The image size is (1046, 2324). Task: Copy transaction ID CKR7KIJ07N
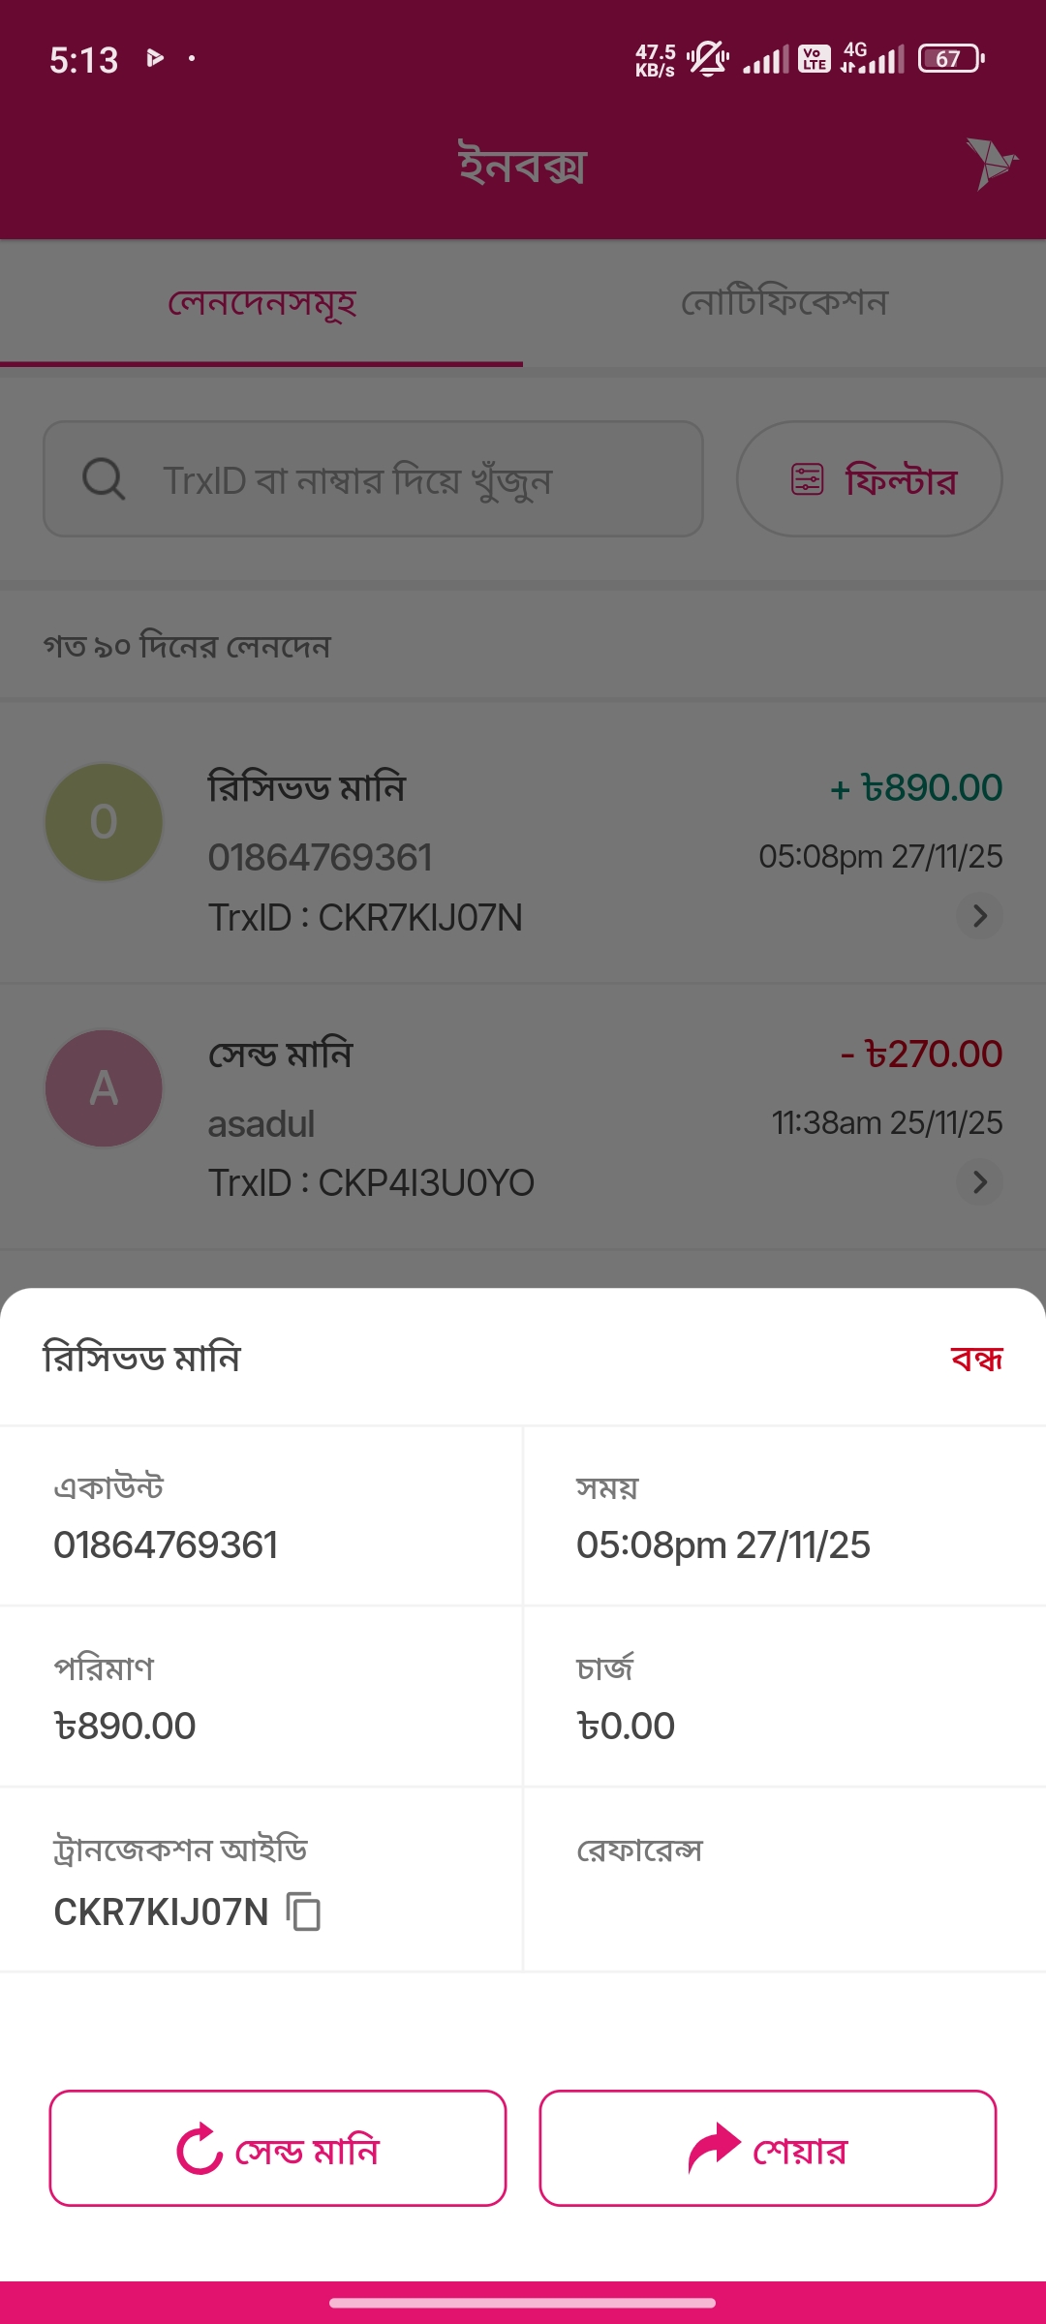pyautogui.click(x=304, y=1911)
